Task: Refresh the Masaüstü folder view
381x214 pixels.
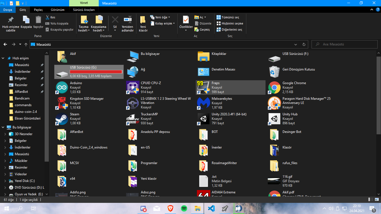Action: [x=304, y=44]
